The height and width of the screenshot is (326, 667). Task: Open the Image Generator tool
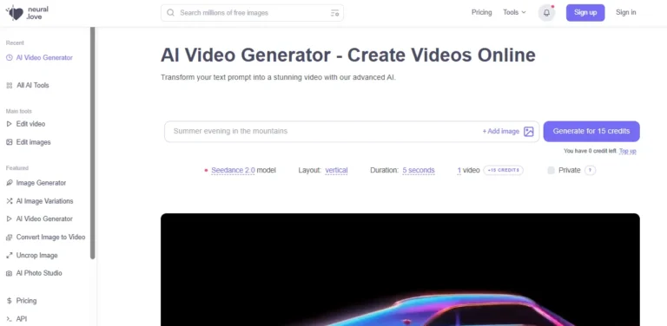(42, 183)
